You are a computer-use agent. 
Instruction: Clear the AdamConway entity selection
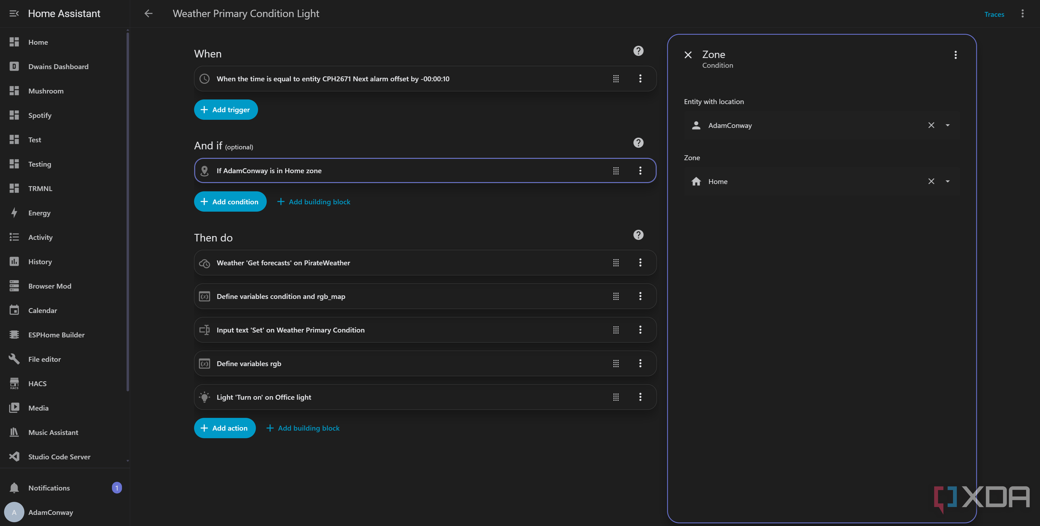(x=931, y=125)
